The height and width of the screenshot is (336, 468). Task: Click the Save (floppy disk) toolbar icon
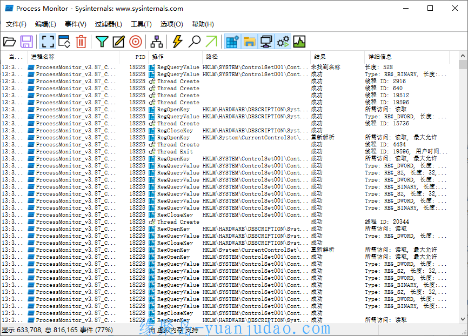click(x=26, y=42)
